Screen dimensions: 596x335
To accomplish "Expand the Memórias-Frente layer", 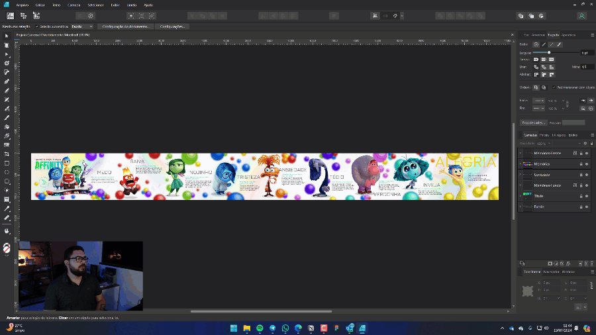I will [x=521, y=154].
